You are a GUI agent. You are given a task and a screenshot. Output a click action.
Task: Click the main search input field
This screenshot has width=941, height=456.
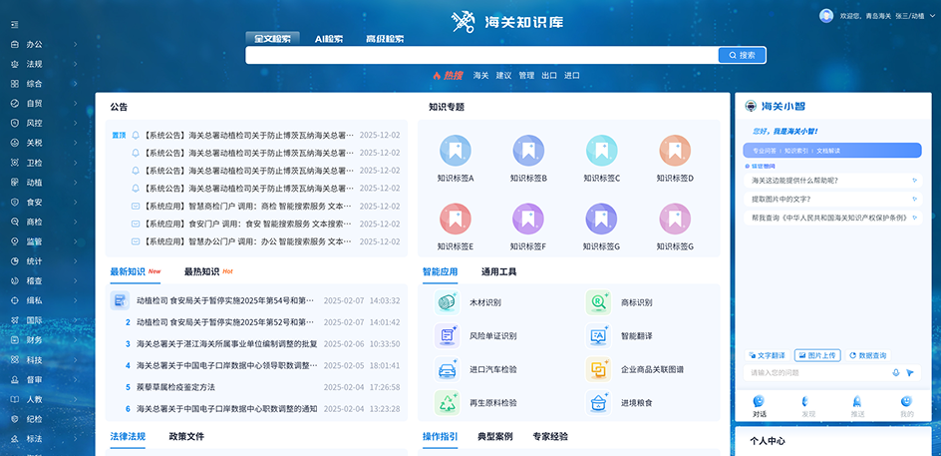point(481,55)
